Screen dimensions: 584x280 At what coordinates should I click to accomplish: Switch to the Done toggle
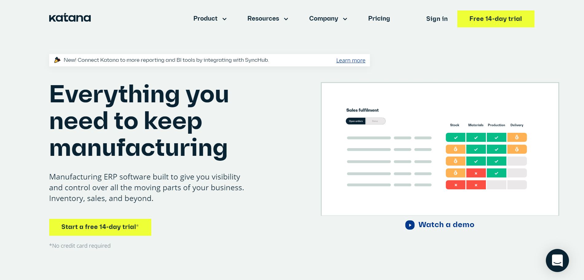(375, 121)
